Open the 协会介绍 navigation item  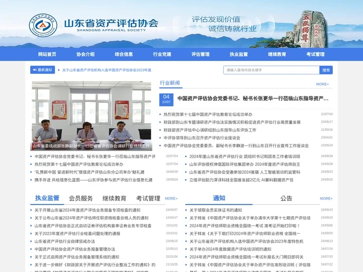[x=85, y=54]
